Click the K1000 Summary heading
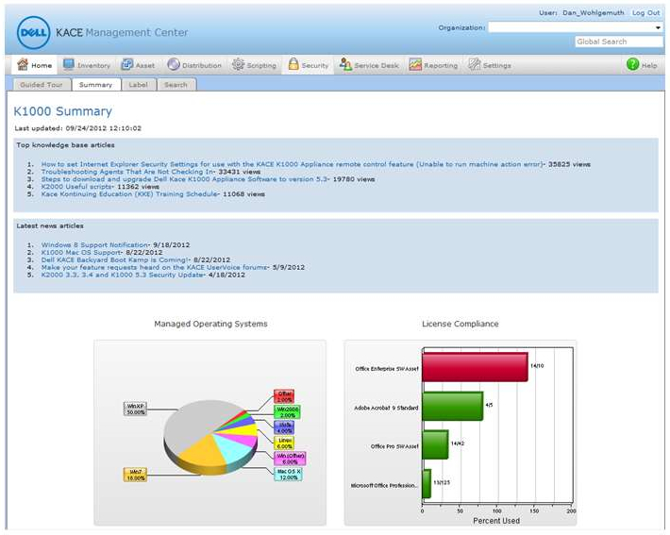 pyautogui.click(x=63, y=111)
